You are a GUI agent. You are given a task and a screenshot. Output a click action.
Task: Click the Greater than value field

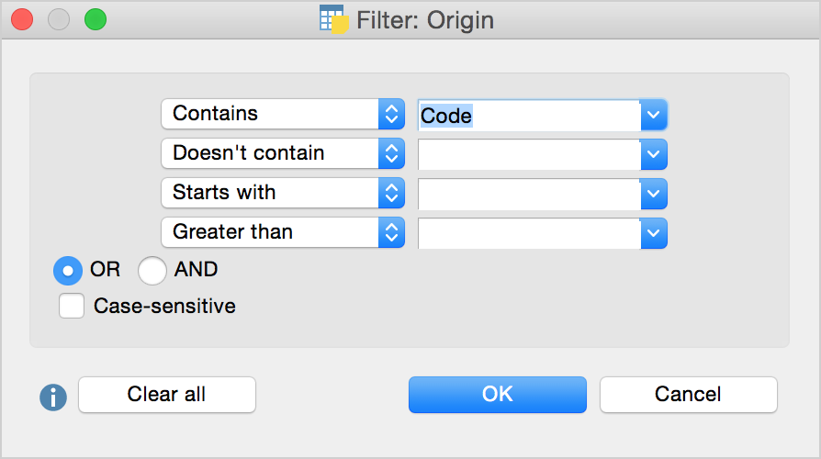tap(528, 233)
